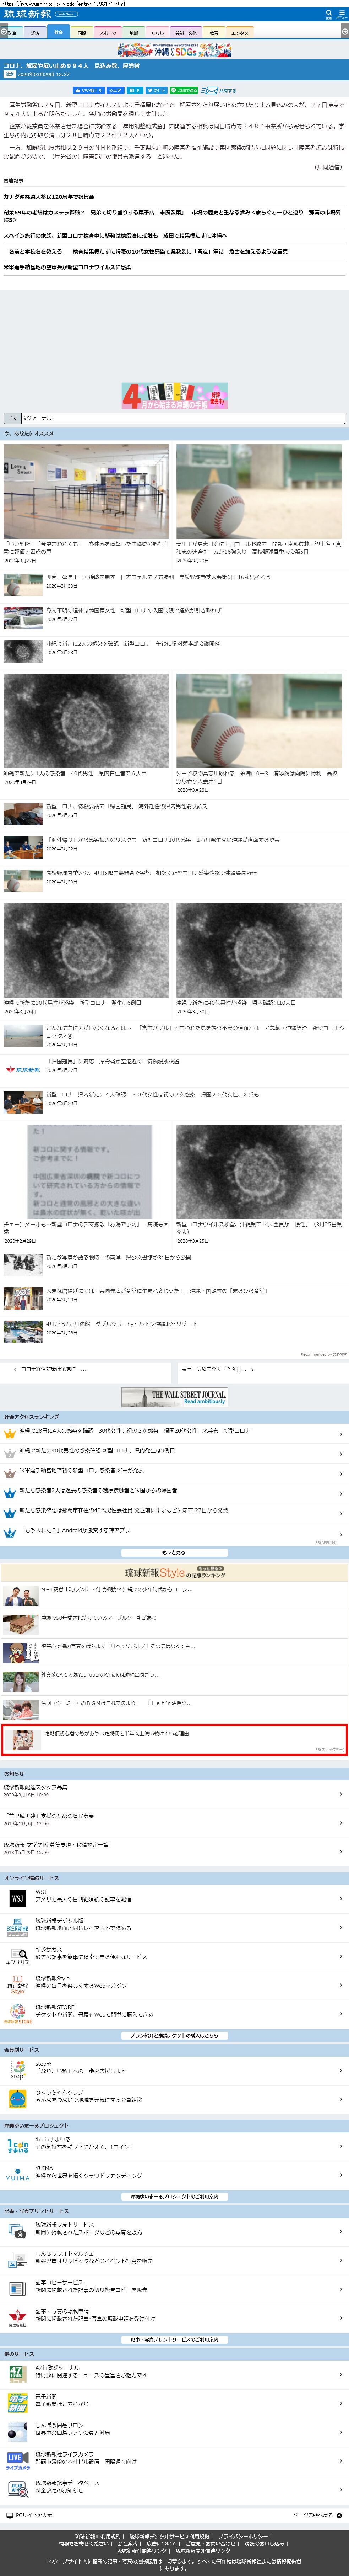Send the article via the LINE share icon
The image size is (349, 2576).
[185, 90]
